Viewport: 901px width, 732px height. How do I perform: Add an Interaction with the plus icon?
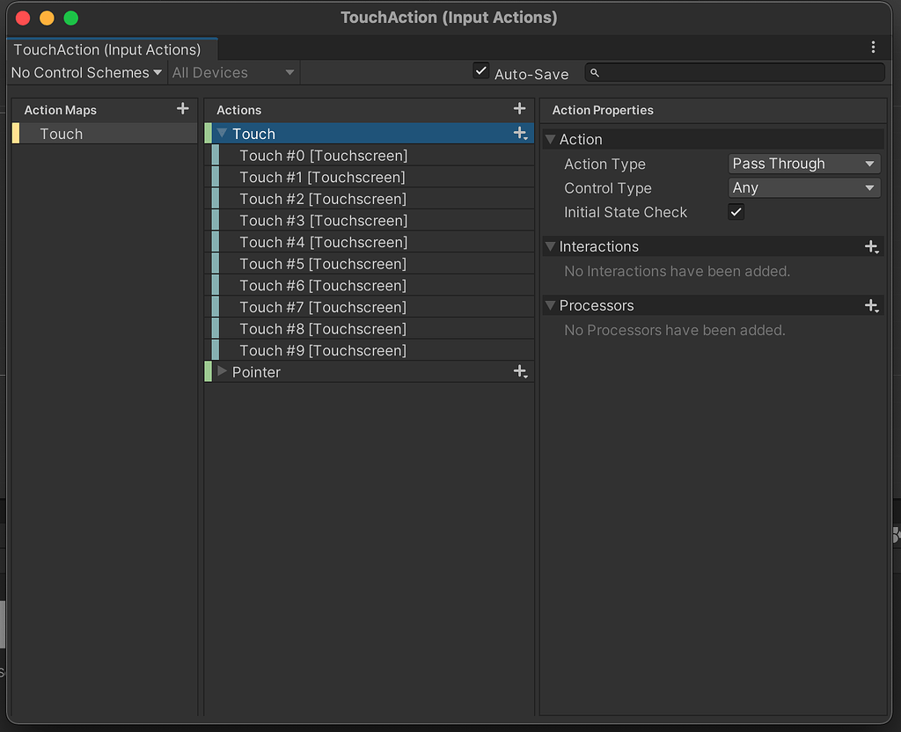point(871,246)
